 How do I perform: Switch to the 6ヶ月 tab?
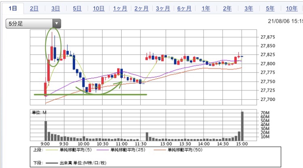point(184,8)
